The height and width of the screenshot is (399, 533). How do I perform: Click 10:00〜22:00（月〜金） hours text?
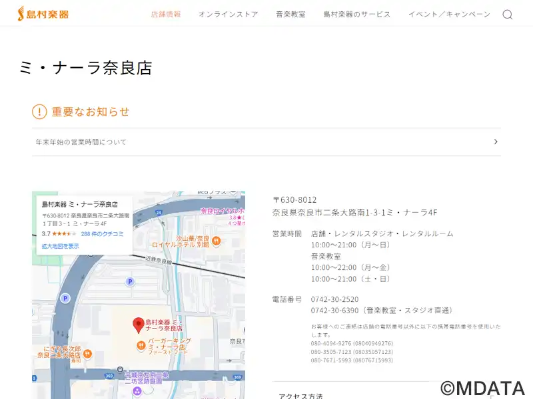coord(350,267)
